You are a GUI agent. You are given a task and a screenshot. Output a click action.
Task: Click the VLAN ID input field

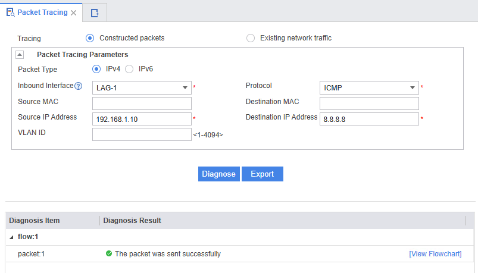point(142,134)
